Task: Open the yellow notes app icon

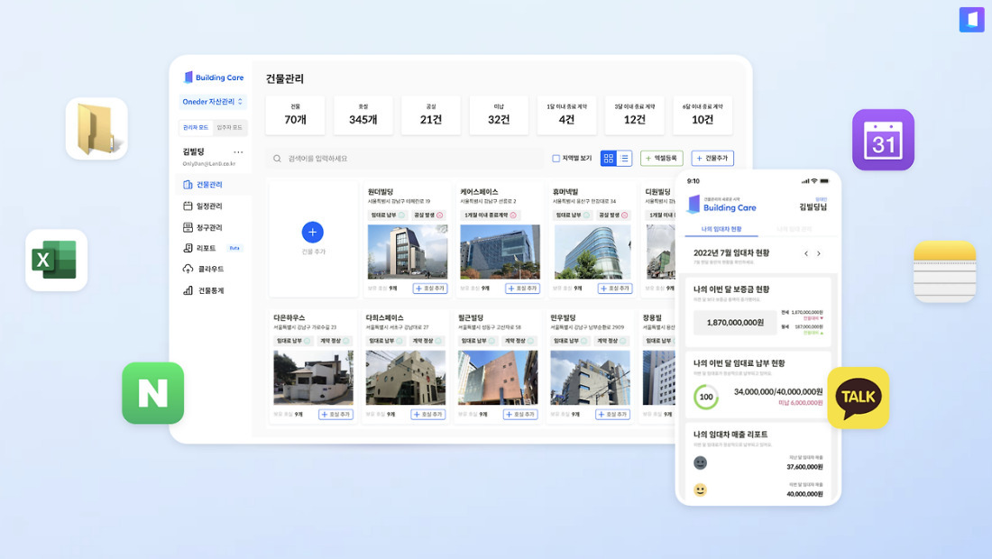Action: click(x=944, y=271)
